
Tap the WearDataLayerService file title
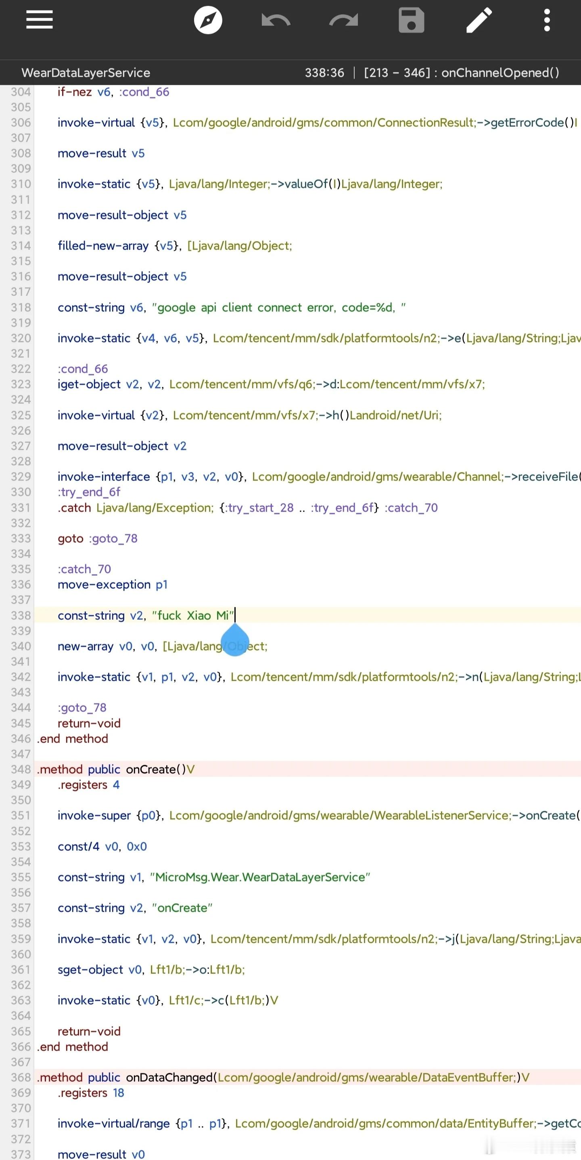pyautogui.click(x=86, y=73)
